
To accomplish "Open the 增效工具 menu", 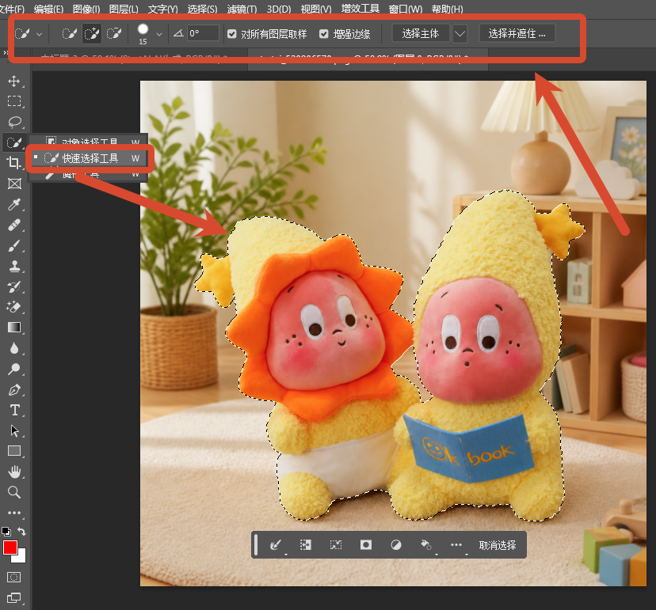I will [x=360, y=9].
